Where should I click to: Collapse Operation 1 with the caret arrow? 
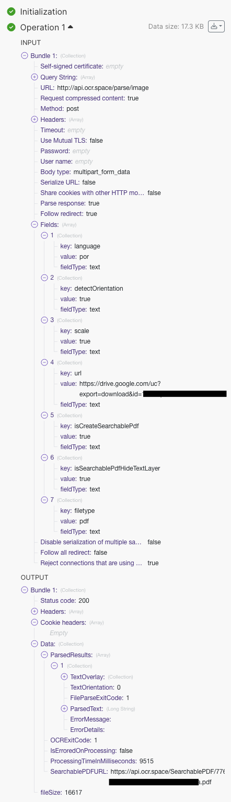tap(71, 27)
